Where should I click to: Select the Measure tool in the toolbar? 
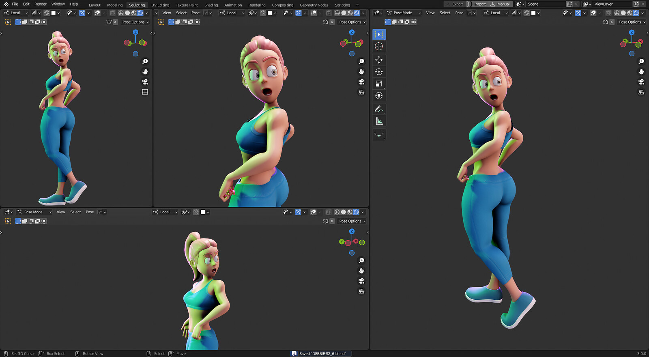(379, 121)
